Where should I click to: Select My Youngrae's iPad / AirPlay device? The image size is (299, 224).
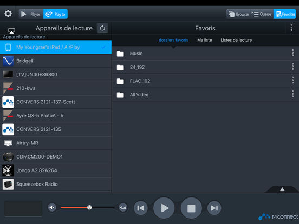(x=56, y=47)
